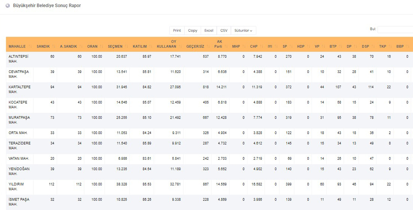Sort by MHP column arrows
The width and height of the screenshot is (413, 210).
244,46
